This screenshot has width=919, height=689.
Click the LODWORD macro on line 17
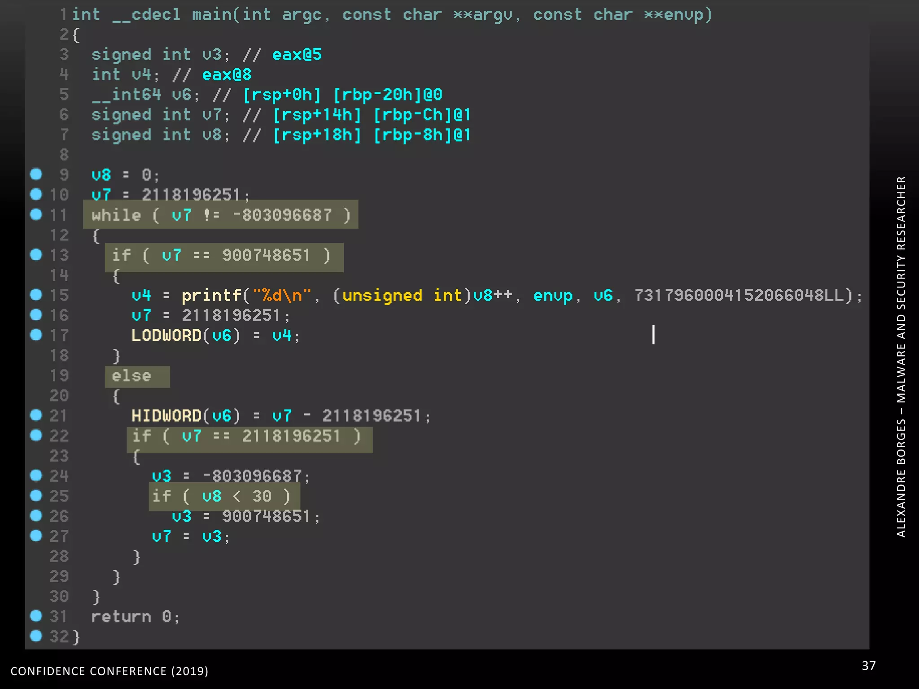(x=166, y=336)
